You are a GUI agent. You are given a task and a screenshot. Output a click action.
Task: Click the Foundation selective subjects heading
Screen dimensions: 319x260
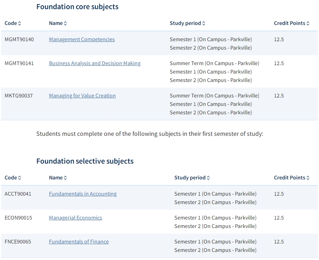pos(85,161)
